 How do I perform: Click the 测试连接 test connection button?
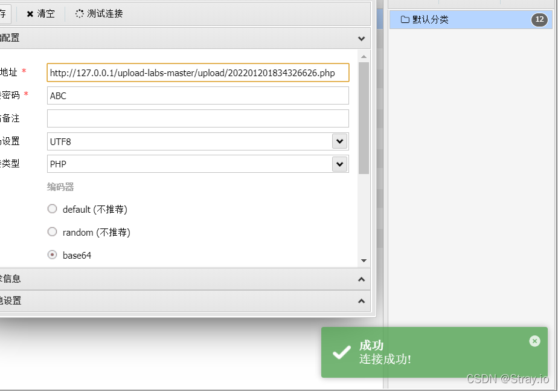pos(99,13)
